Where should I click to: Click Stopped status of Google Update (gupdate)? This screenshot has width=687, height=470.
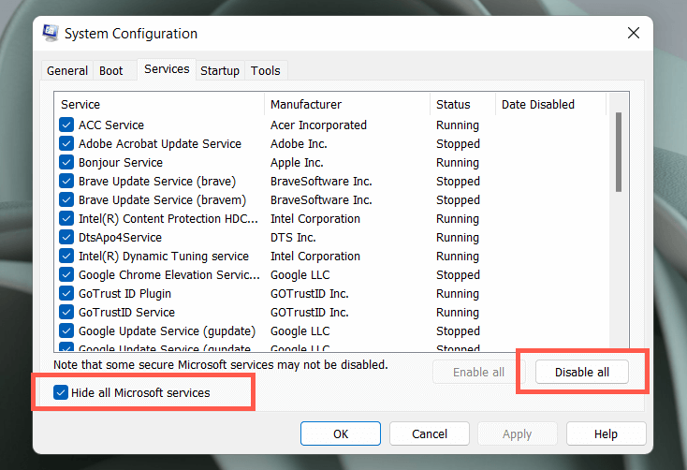(x=458, y=331)
